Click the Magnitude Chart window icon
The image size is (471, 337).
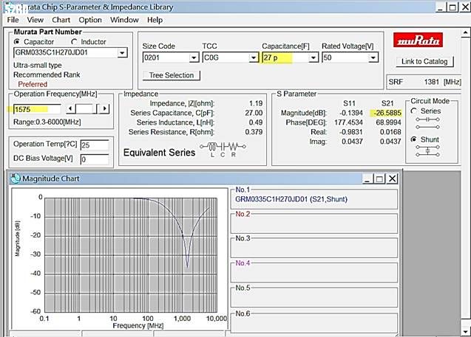(x=16, y=178)
